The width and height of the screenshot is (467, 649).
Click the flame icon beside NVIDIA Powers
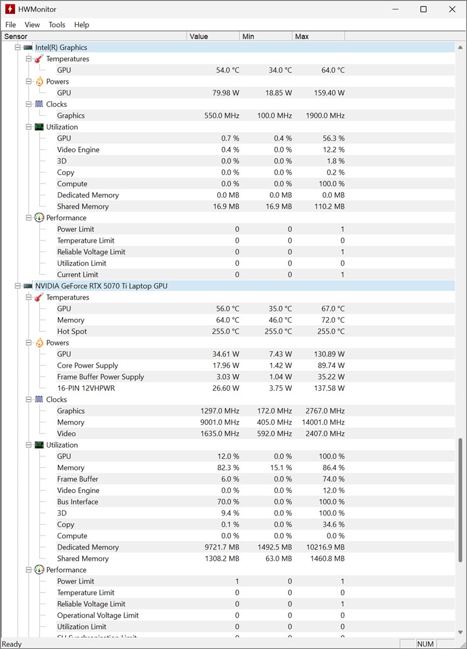(39, 343)
